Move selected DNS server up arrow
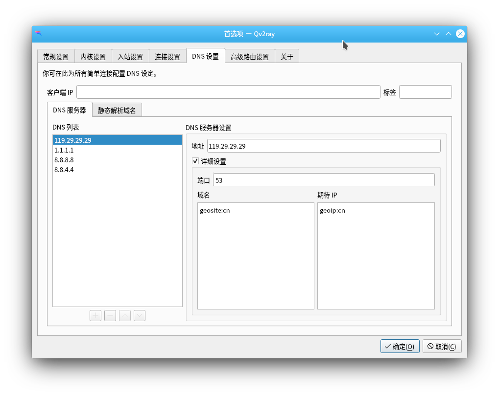499x396 pixels. coord(125,316)
